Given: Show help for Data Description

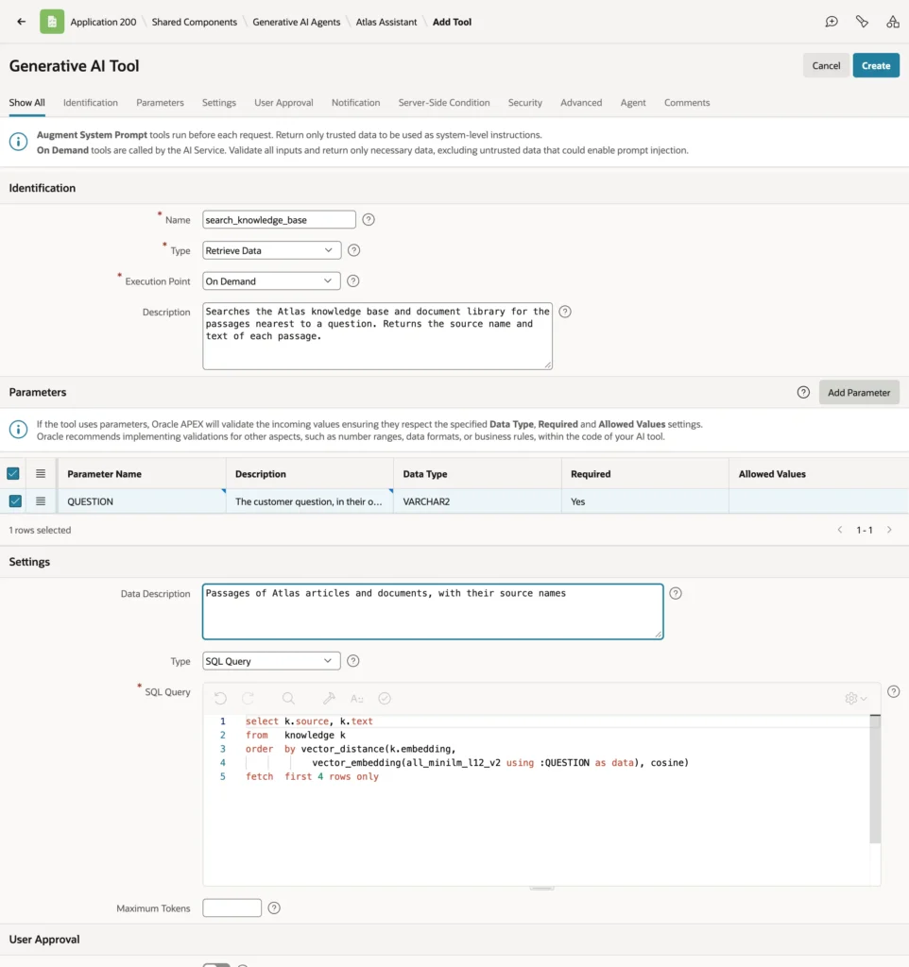Looking at the screenshot, I should [x=676, y=593].
